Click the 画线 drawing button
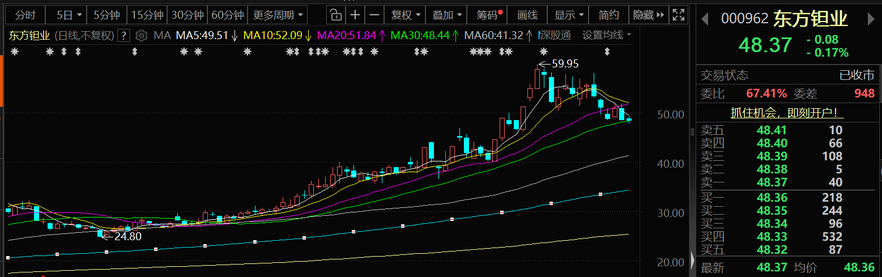Screen dimensions: 882x277 (x=527, y=15)
